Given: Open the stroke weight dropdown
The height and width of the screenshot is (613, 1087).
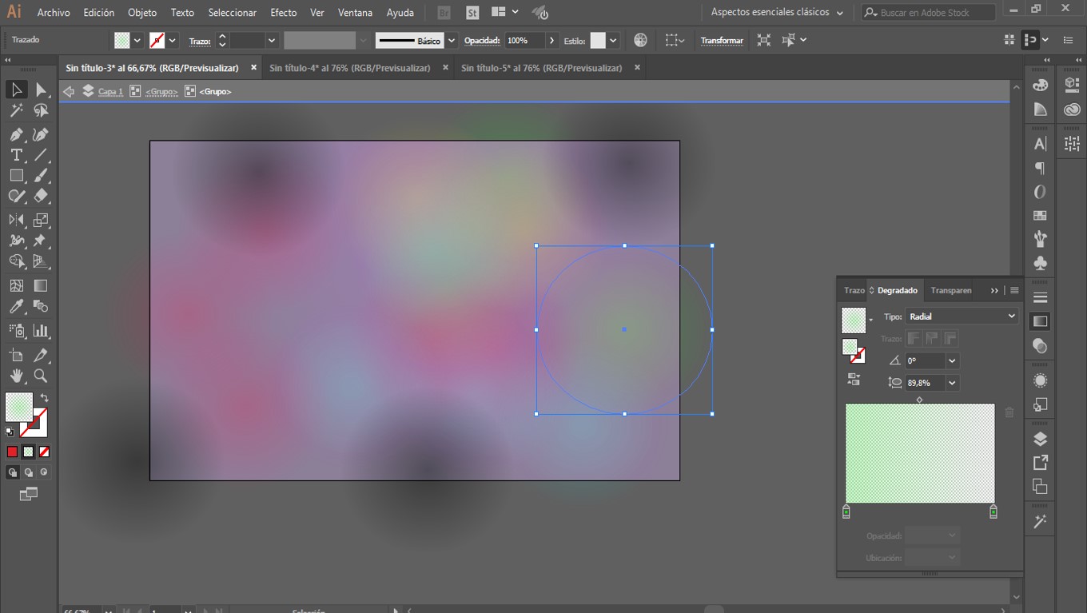Looking at the screenshot, I should click(272, 40).
